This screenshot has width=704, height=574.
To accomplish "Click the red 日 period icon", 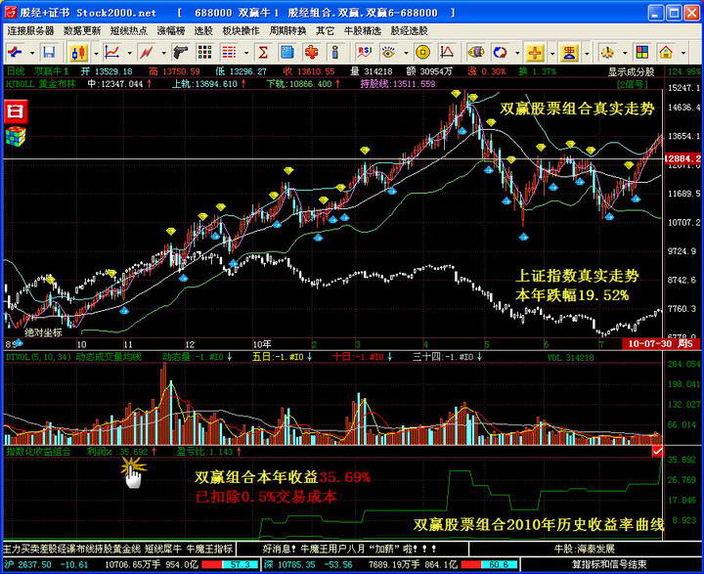I will pyautogui.click(x=15, y=110).
